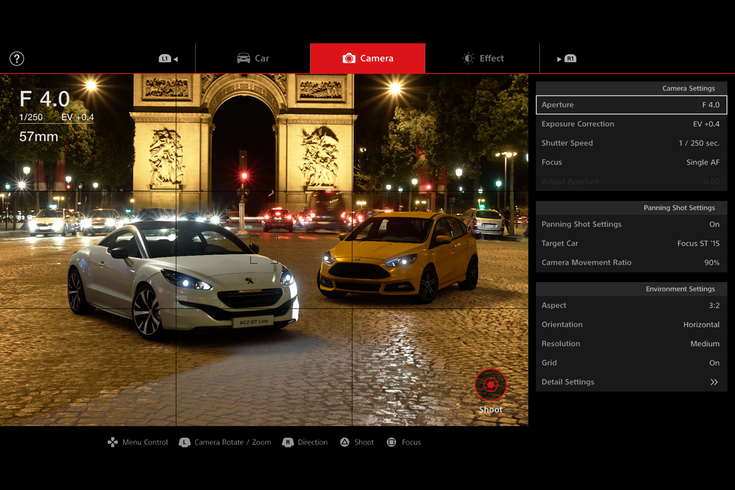The image size is (735, 490).
Task: Click the Environment Settings header
Action: [631, 289]
